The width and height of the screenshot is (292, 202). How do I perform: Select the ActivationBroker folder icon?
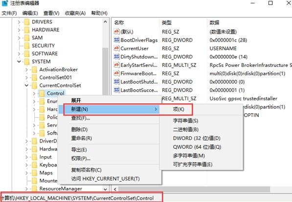tap(34, 69)
